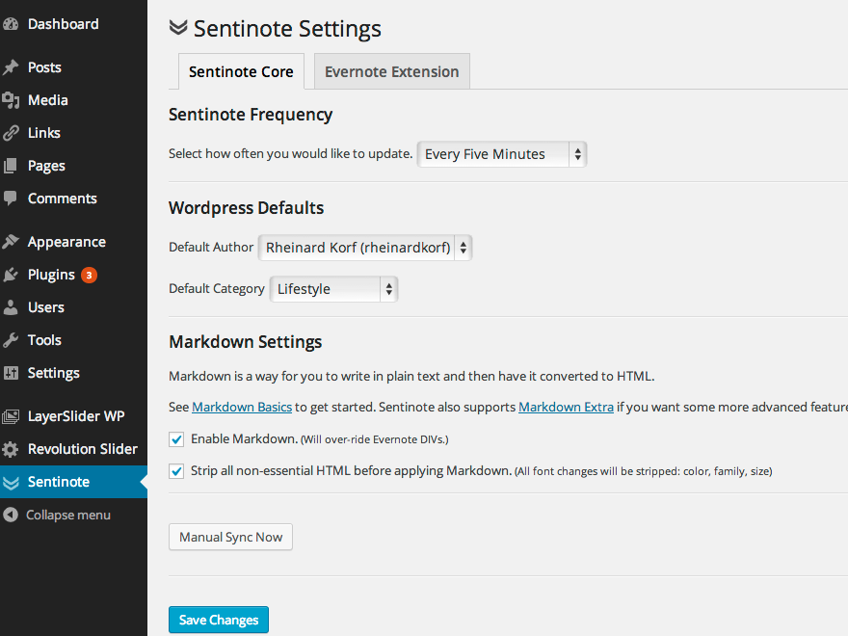Click the 'Select how often you would like to update.' text
Image resolution: width=848 pixels, height=636 pixels.
(290, 154)
